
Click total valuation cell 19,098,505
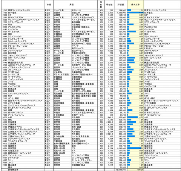121,170
